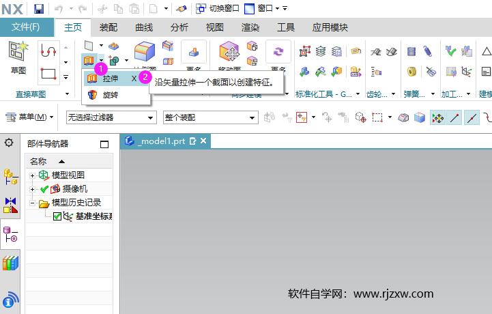This screenshot has height=314, width=492.
Task: Switch to the 曲线 ribbon tab
Action: (x=144, y=27)
